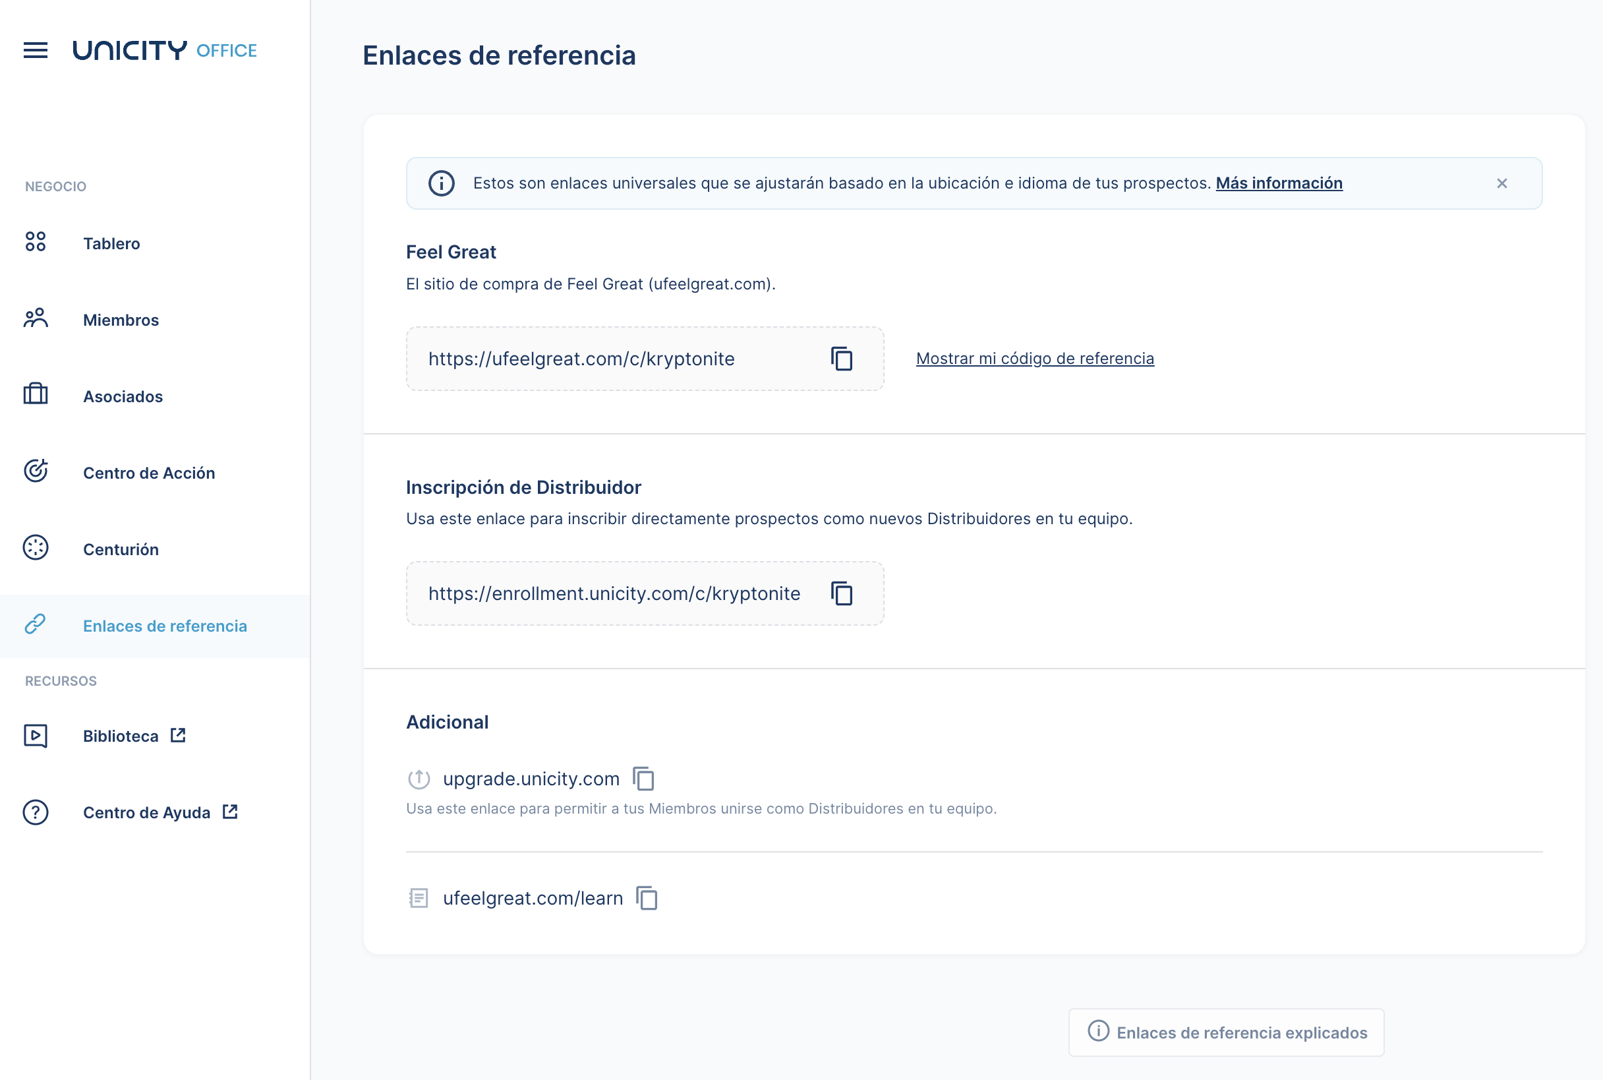Click the Centro de Acción target icon
Viewport: 1603px width, 1080px height.
[35, 471]
